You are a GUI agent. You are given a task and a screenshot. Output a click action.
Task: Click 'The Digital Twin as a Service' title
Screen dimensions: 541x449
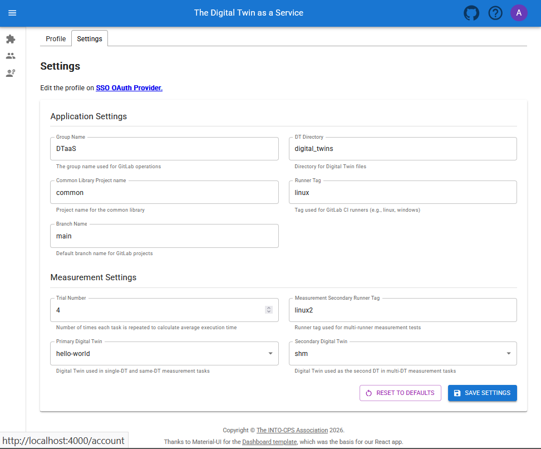click(x=248, y=13)
